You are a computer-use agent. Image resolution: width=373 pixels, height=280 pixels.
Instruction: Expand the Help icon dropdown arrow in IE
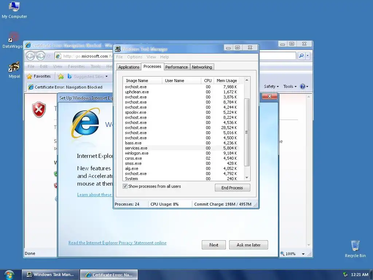[307, 86]
